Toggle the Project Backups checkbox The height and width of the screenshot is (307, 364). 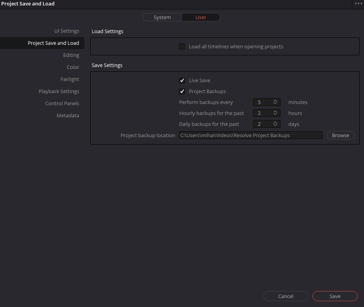click(182, 91)
